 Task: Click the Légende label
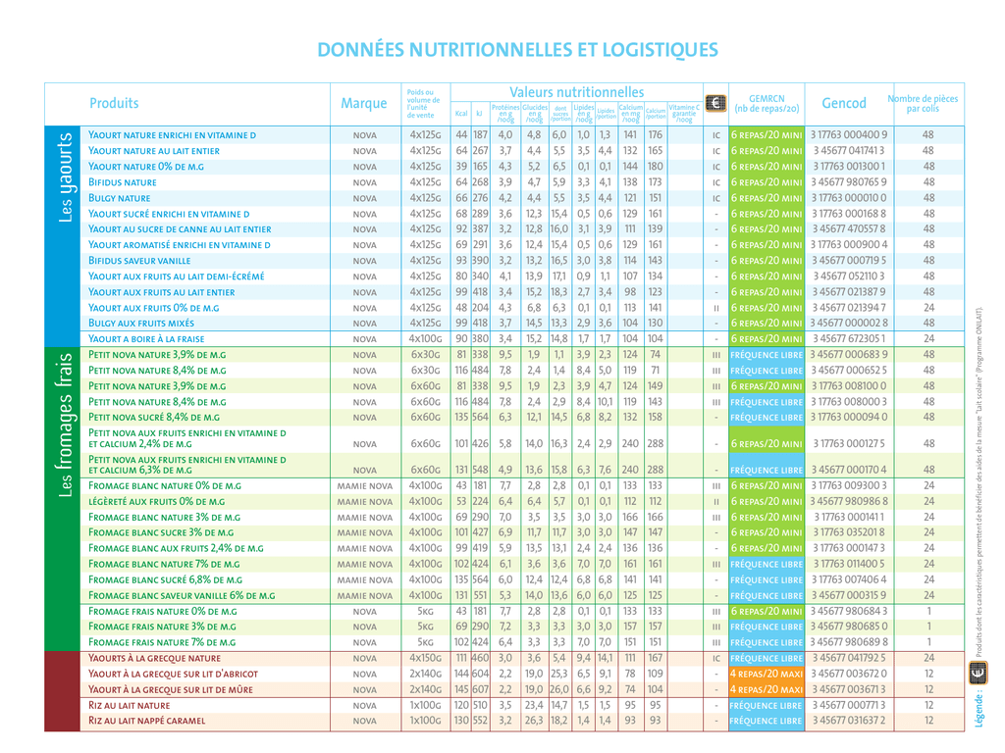979,709
